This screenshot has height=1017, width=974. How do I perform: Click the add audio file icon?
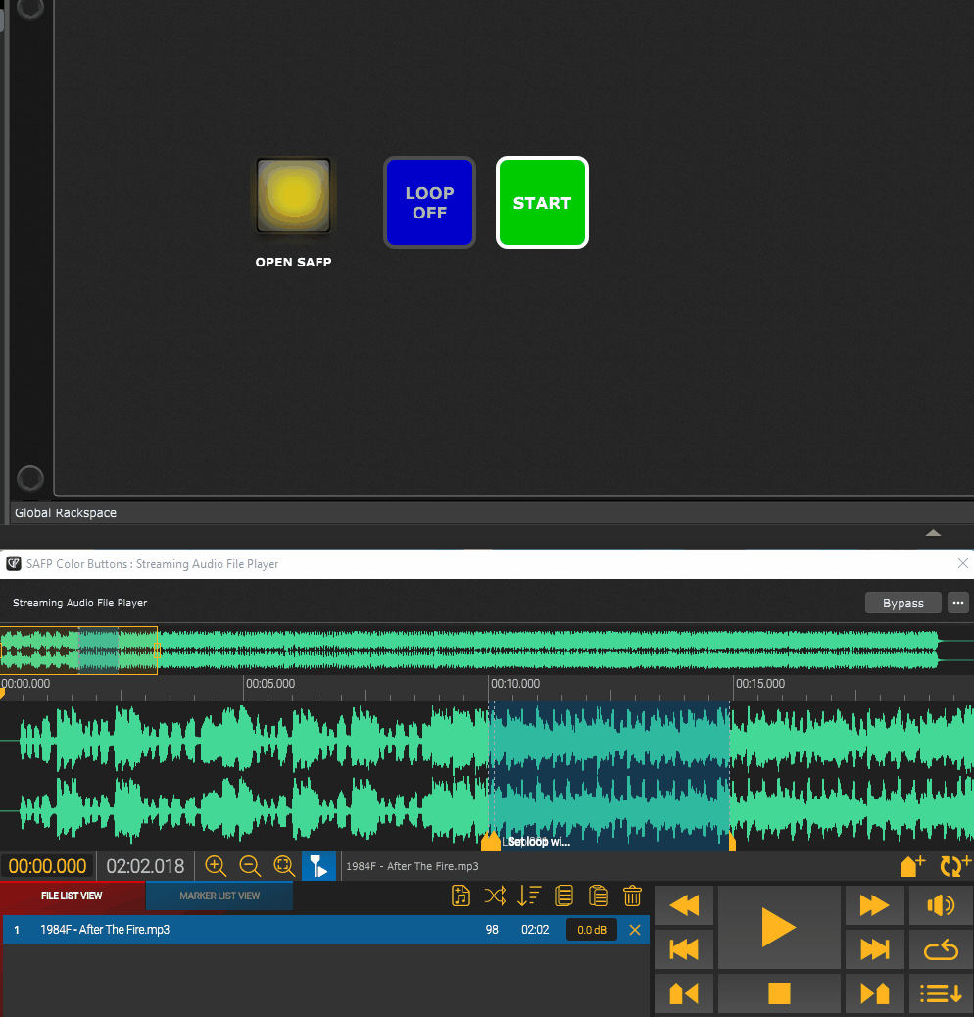pyautogui.click(x=461, y=896)
